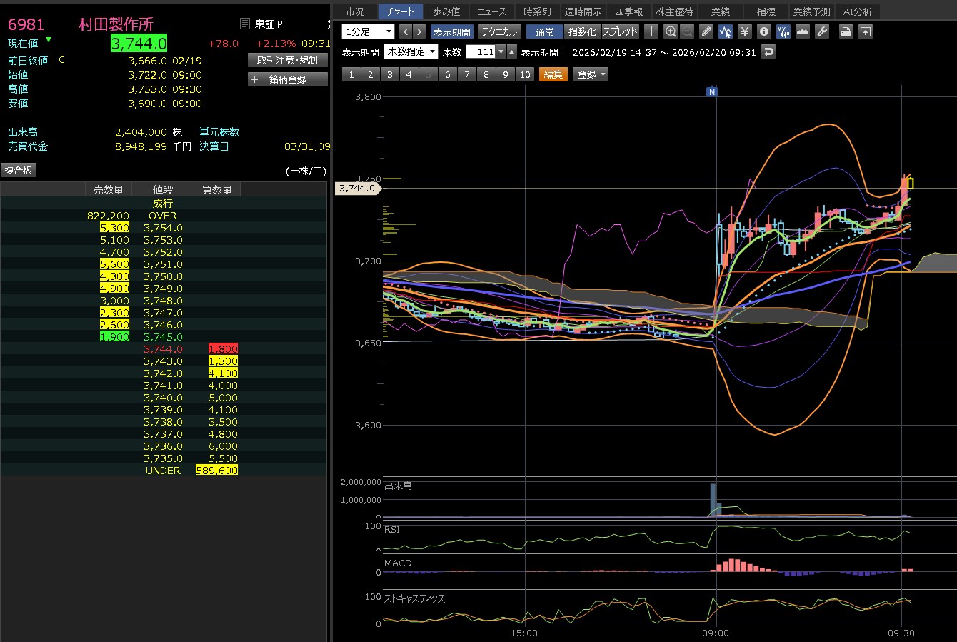Click the reset display period arrow icon

pyautogui.click(x=768, y=52)
